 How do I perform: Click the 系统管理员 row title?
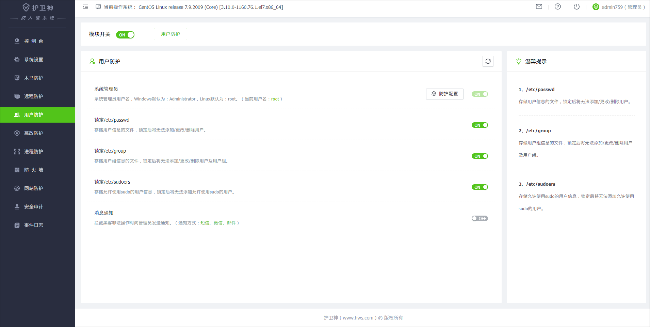pyautogui.click(x=106, y=89)
